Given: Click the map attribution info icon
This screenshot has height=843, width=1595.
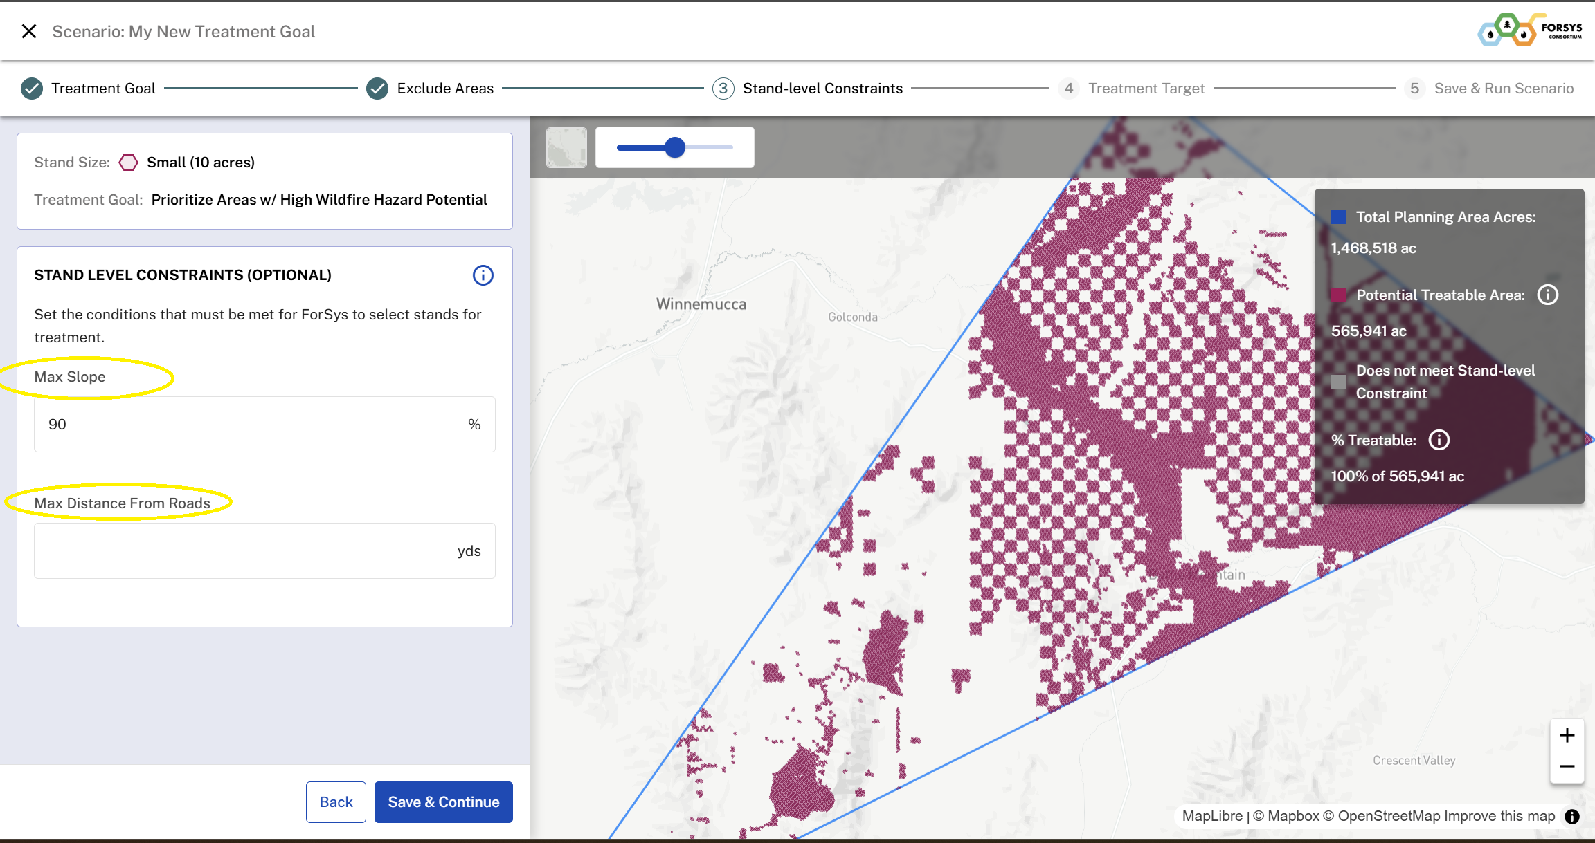Looking at the screenshot, I should coord(1572,817).
